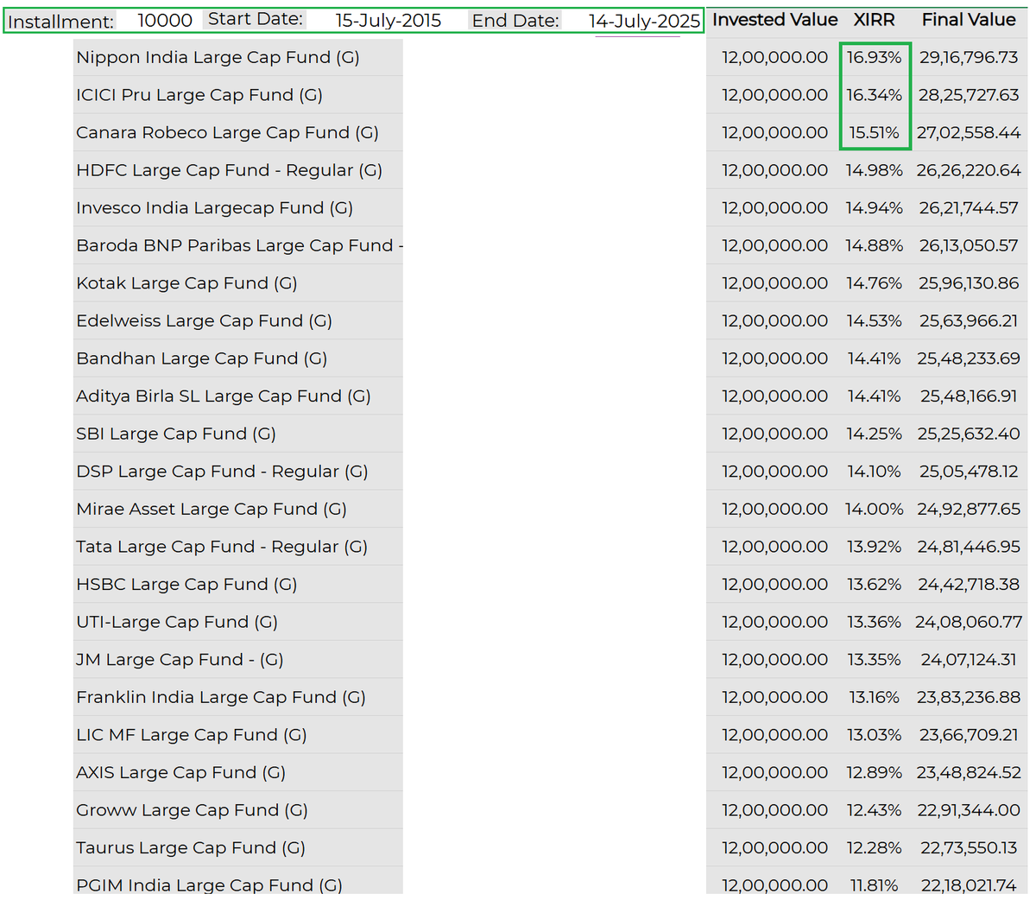Click XIRR value 14.94%
This screenshot has width=1036, height=900.
[x=874, y=207]
